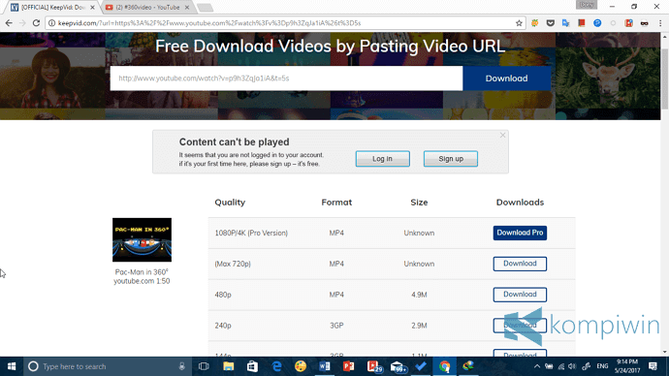
Task: Close the #360video YouTube tab
Action: (187, 7)
